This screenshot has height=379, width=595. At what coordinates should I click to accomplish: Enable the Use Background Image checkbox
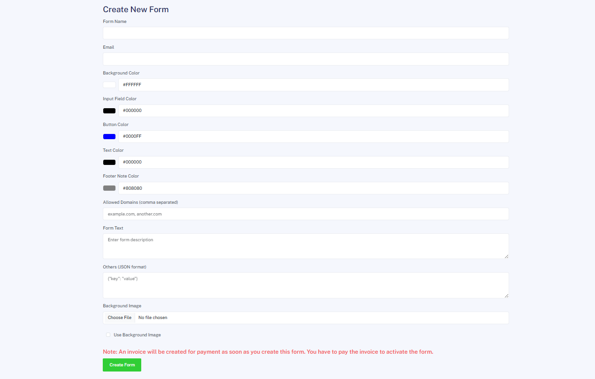coord(108,335)
